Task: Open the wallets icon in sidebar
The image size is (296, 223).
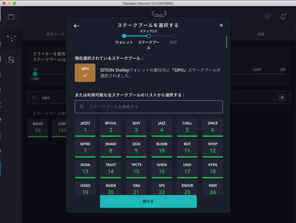Action: tap(11, 17)
